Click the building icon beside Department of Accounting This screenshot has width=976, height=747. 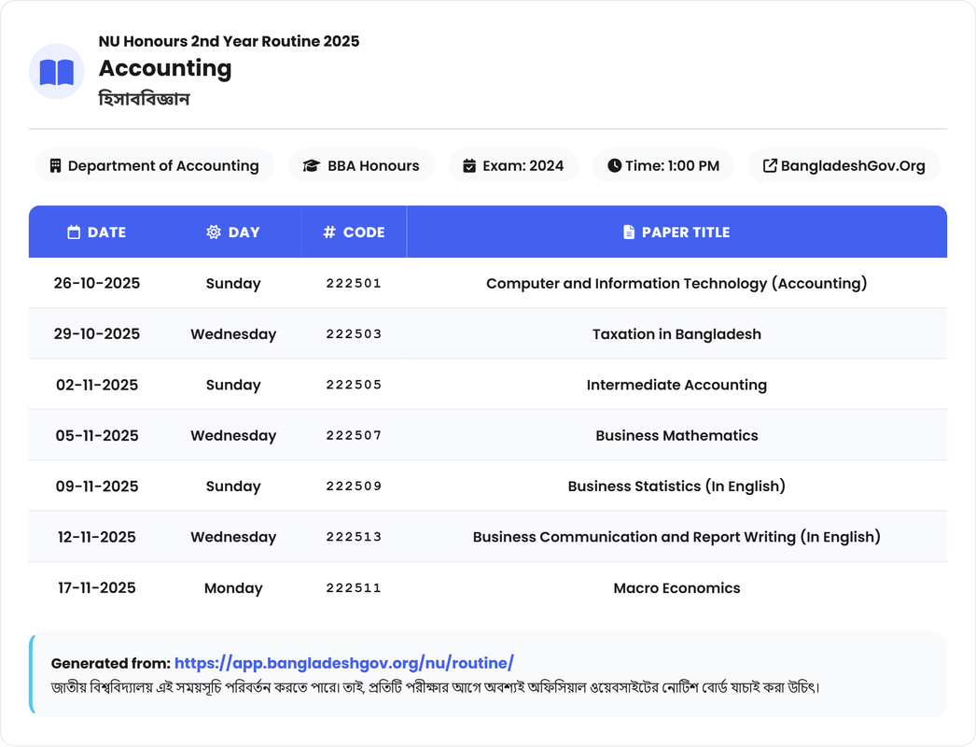(x=55, y=165)
